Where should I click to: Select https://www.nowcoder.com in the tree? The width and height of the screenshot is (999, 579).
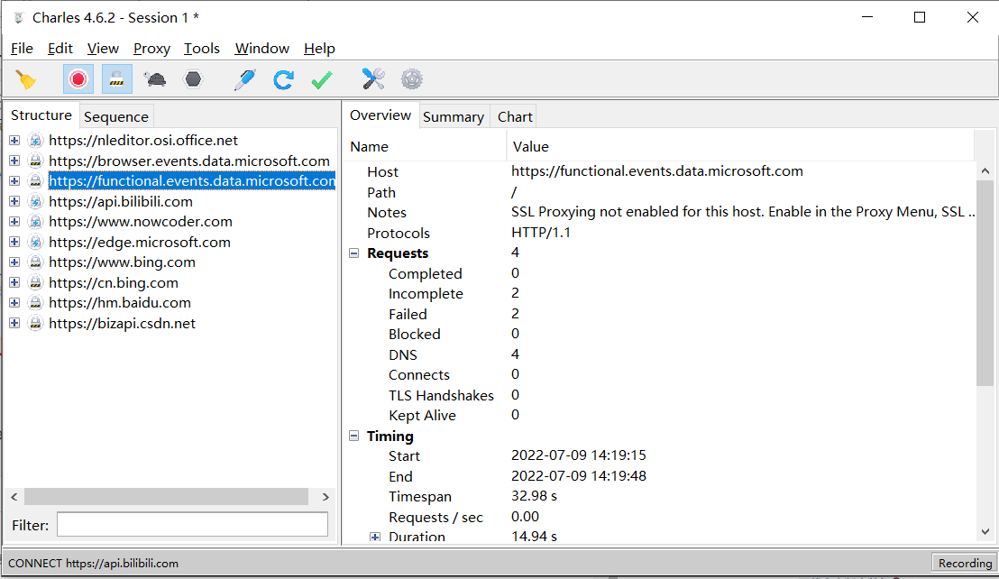point(141,222)
